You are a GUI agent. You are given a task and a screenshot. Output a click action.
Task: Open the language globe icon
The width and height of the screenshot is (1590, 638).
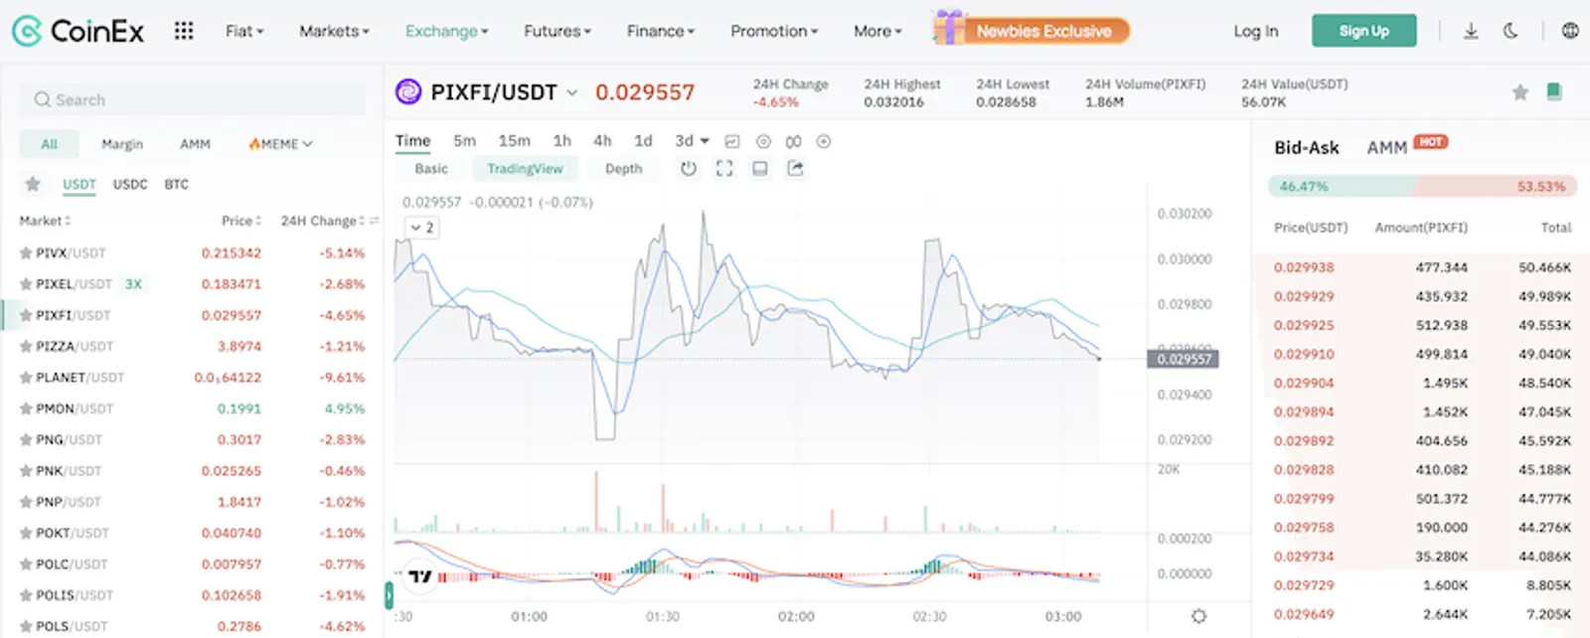click(1570, 31)
